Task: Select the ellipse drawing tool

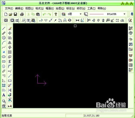Action: (4, 57)
